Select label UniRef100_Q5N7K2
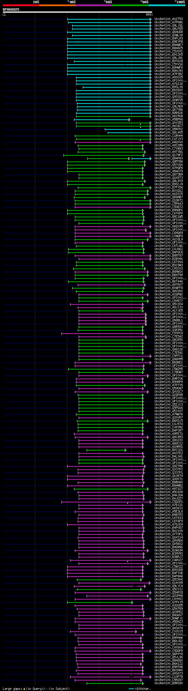The width and height of the screenshot is (188, 691). tap(169, 129)
